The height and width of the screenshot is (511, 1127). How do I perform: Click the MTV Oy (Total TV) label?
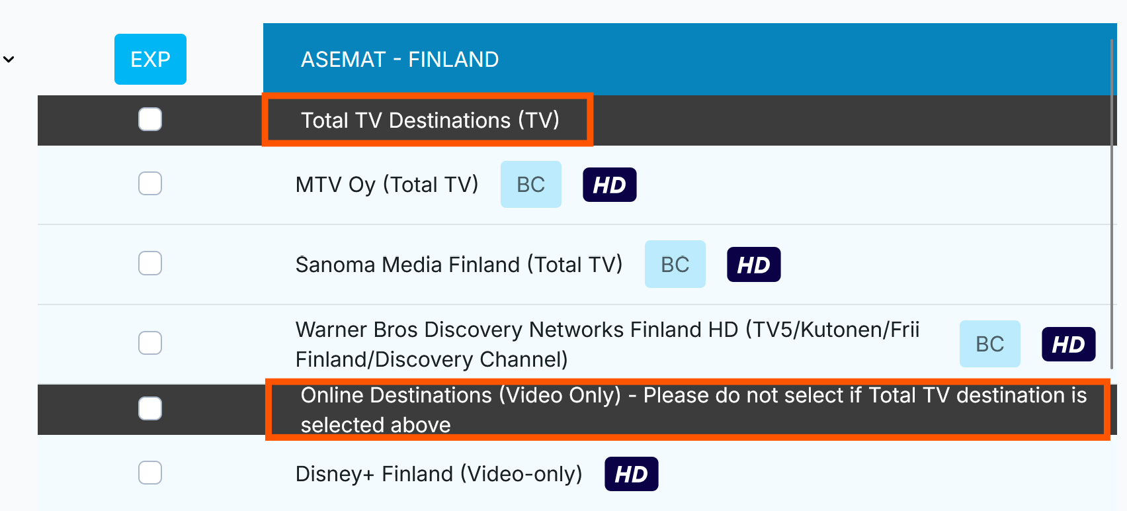(387, 185)
